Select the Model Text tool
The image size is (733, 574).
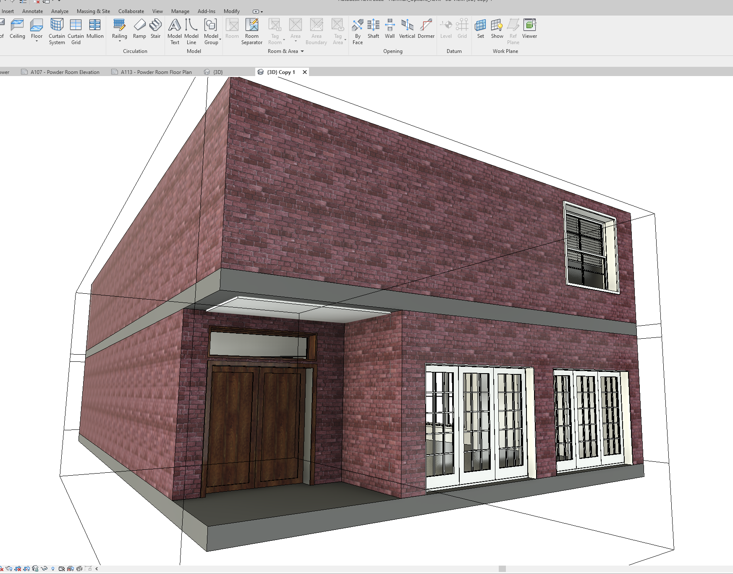[x=175, y=32]
